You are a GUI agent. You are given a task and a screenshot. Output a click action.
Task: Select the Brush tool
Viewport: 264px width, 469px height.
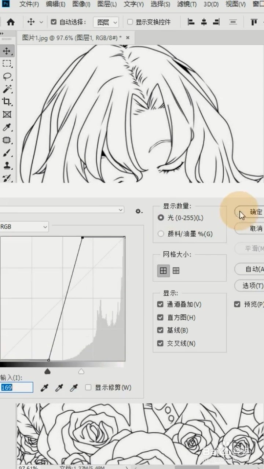[x=7, y=153]
